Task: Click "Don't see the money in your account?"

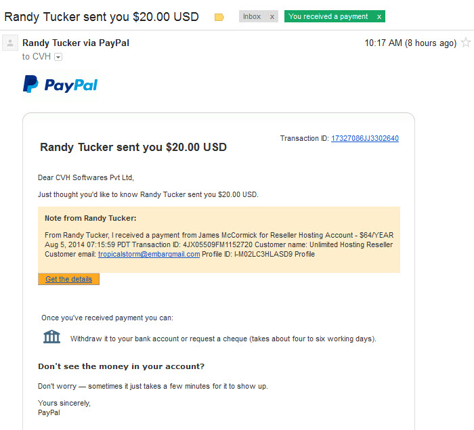Action: tap(121, 366)
